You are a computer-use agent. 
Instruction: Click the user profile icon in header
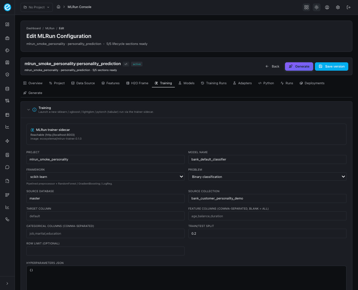click(327, 7)
